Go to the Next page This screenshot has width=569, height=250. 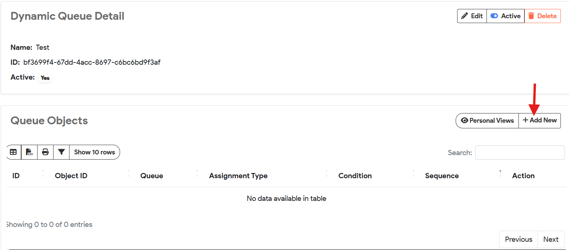pyautogui.click(x=551, y=239)
